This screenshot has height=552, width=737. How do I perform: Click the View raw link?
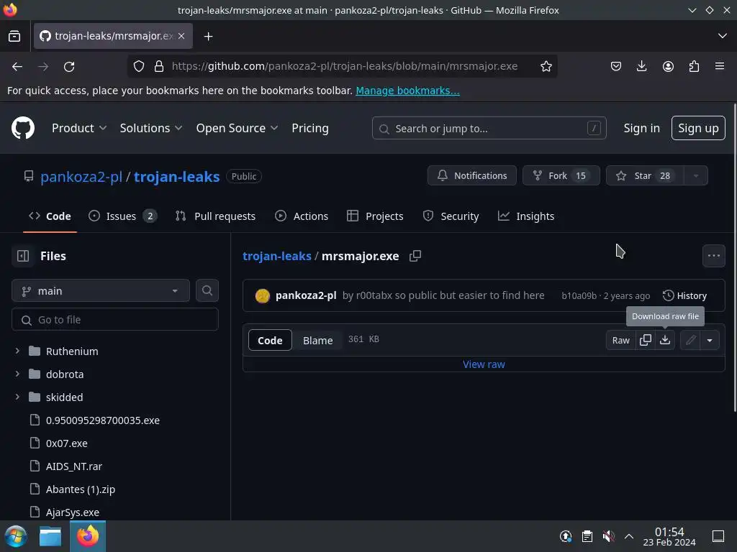click(484, 364)
